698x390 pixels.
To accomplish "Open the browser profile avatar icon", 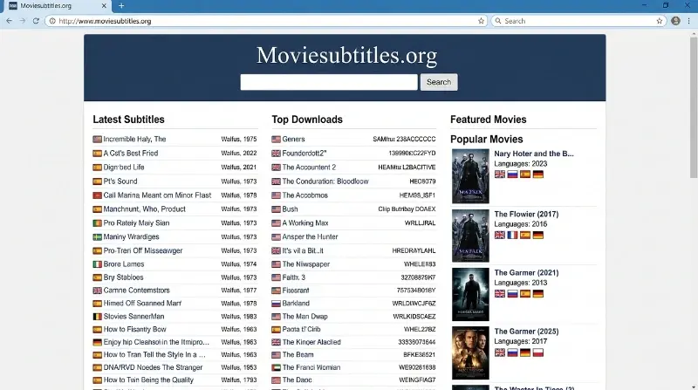I will (x=675, y=21).
